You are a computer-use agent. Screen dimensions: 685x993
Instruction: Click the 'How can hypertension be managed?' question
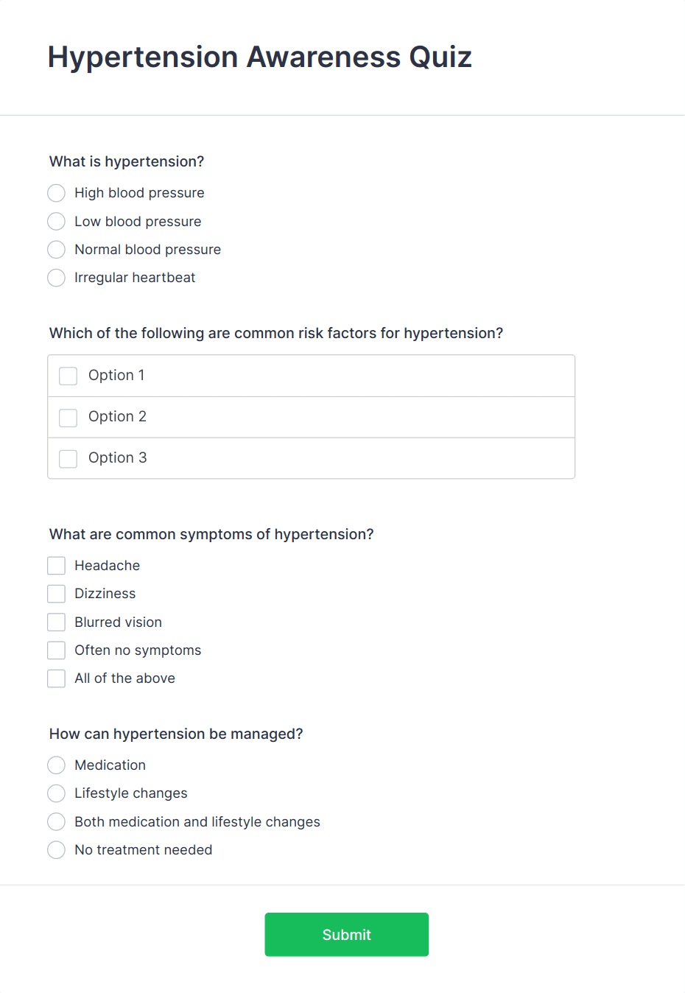pyautogui.click(x=176, y=734)
